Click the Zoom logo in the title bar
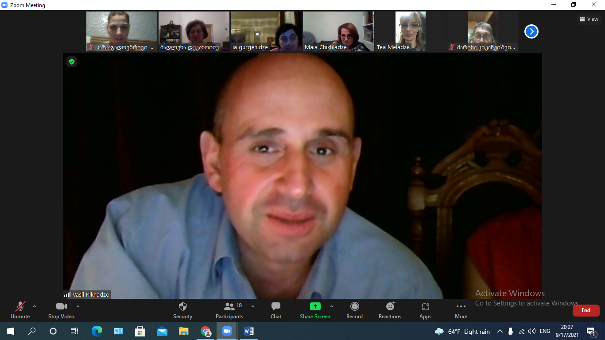 click(5, 5)
